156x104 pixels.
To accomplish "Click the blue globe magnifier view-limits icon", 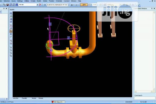I will pos(11,19).
